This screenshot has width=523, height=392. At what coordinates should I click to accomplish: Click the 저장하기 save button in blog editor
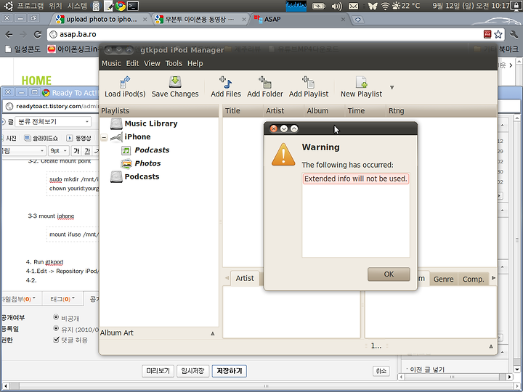[x=229, y=371]
